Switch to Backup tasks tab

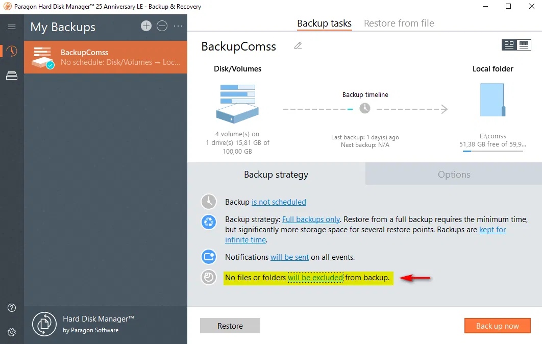[x=324, y=23]
